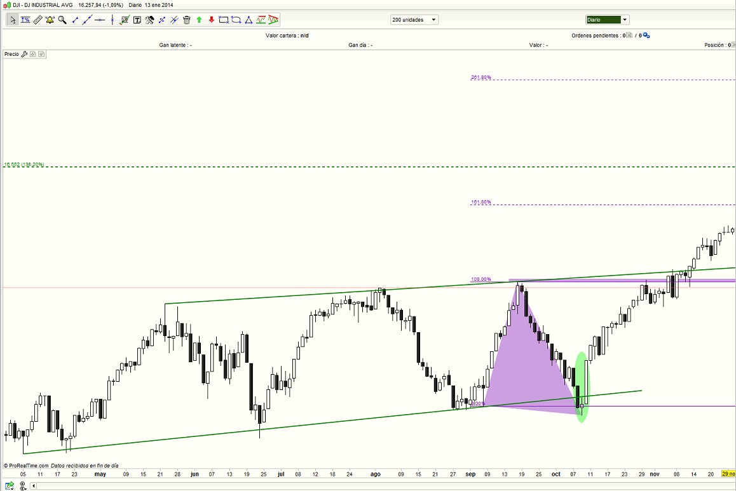
Task: Click the Gan día label
Action: click(x=360, y=46)
